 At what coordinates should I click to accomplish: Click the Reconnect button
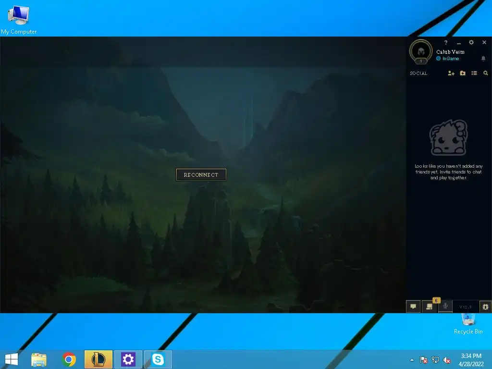pos(201,175)
